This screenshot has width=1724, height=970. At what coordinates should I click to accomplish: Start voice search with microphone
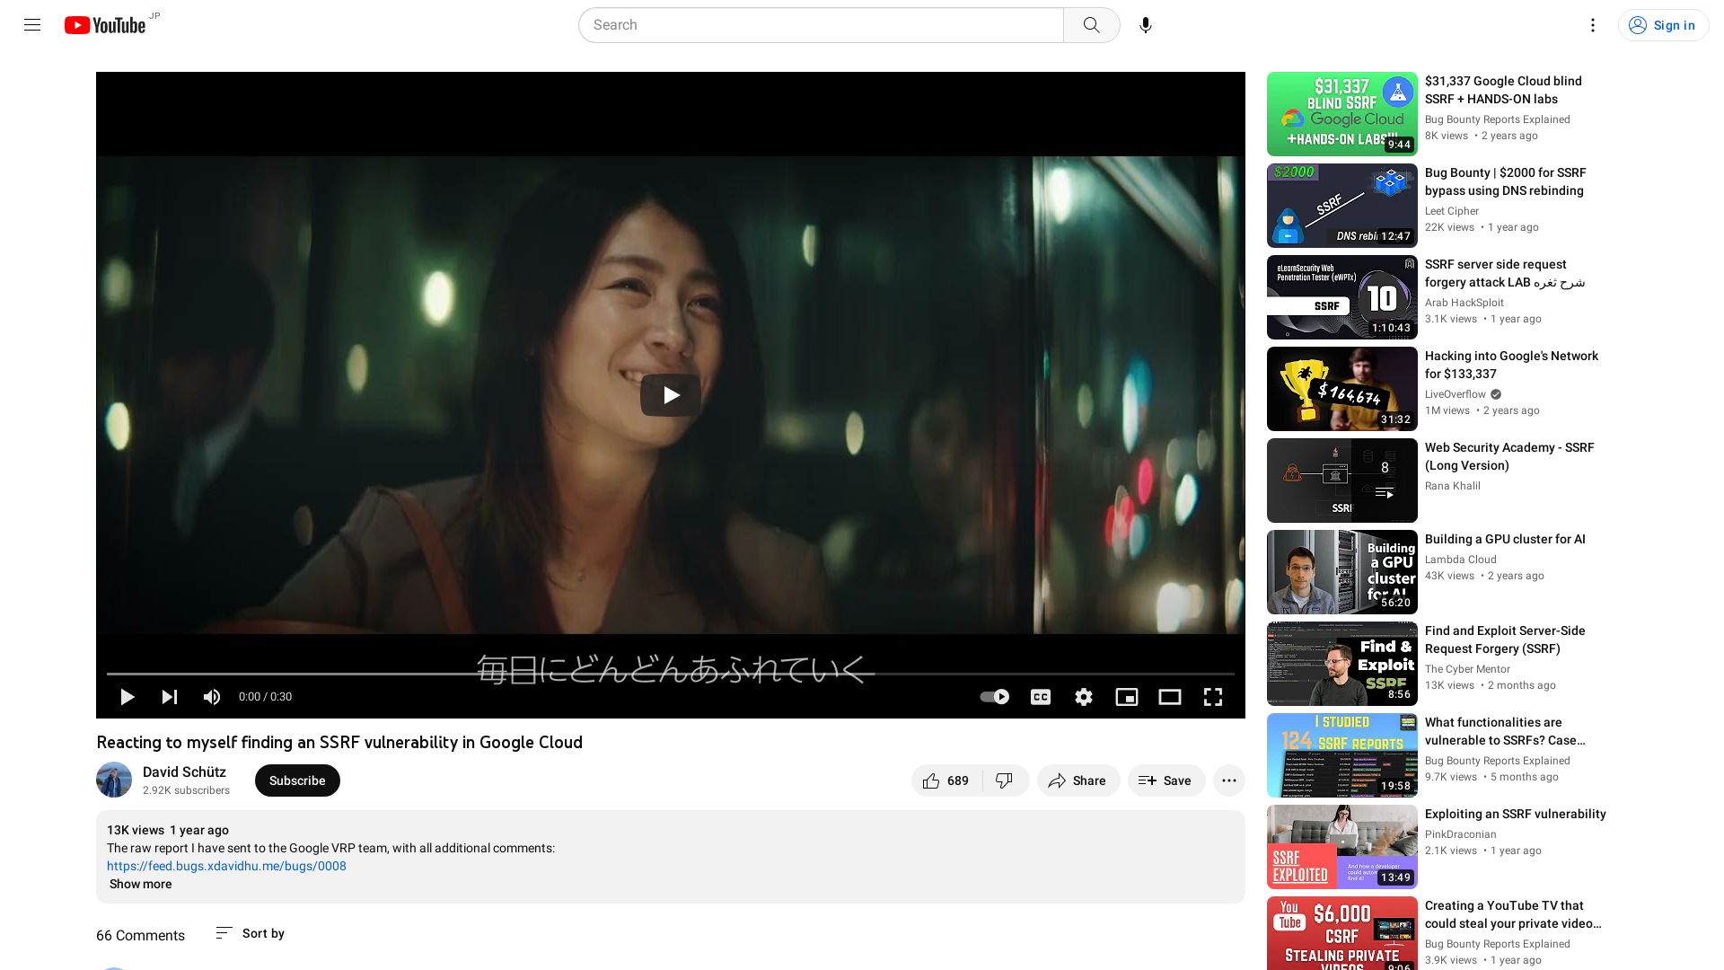coord(1146,25)
